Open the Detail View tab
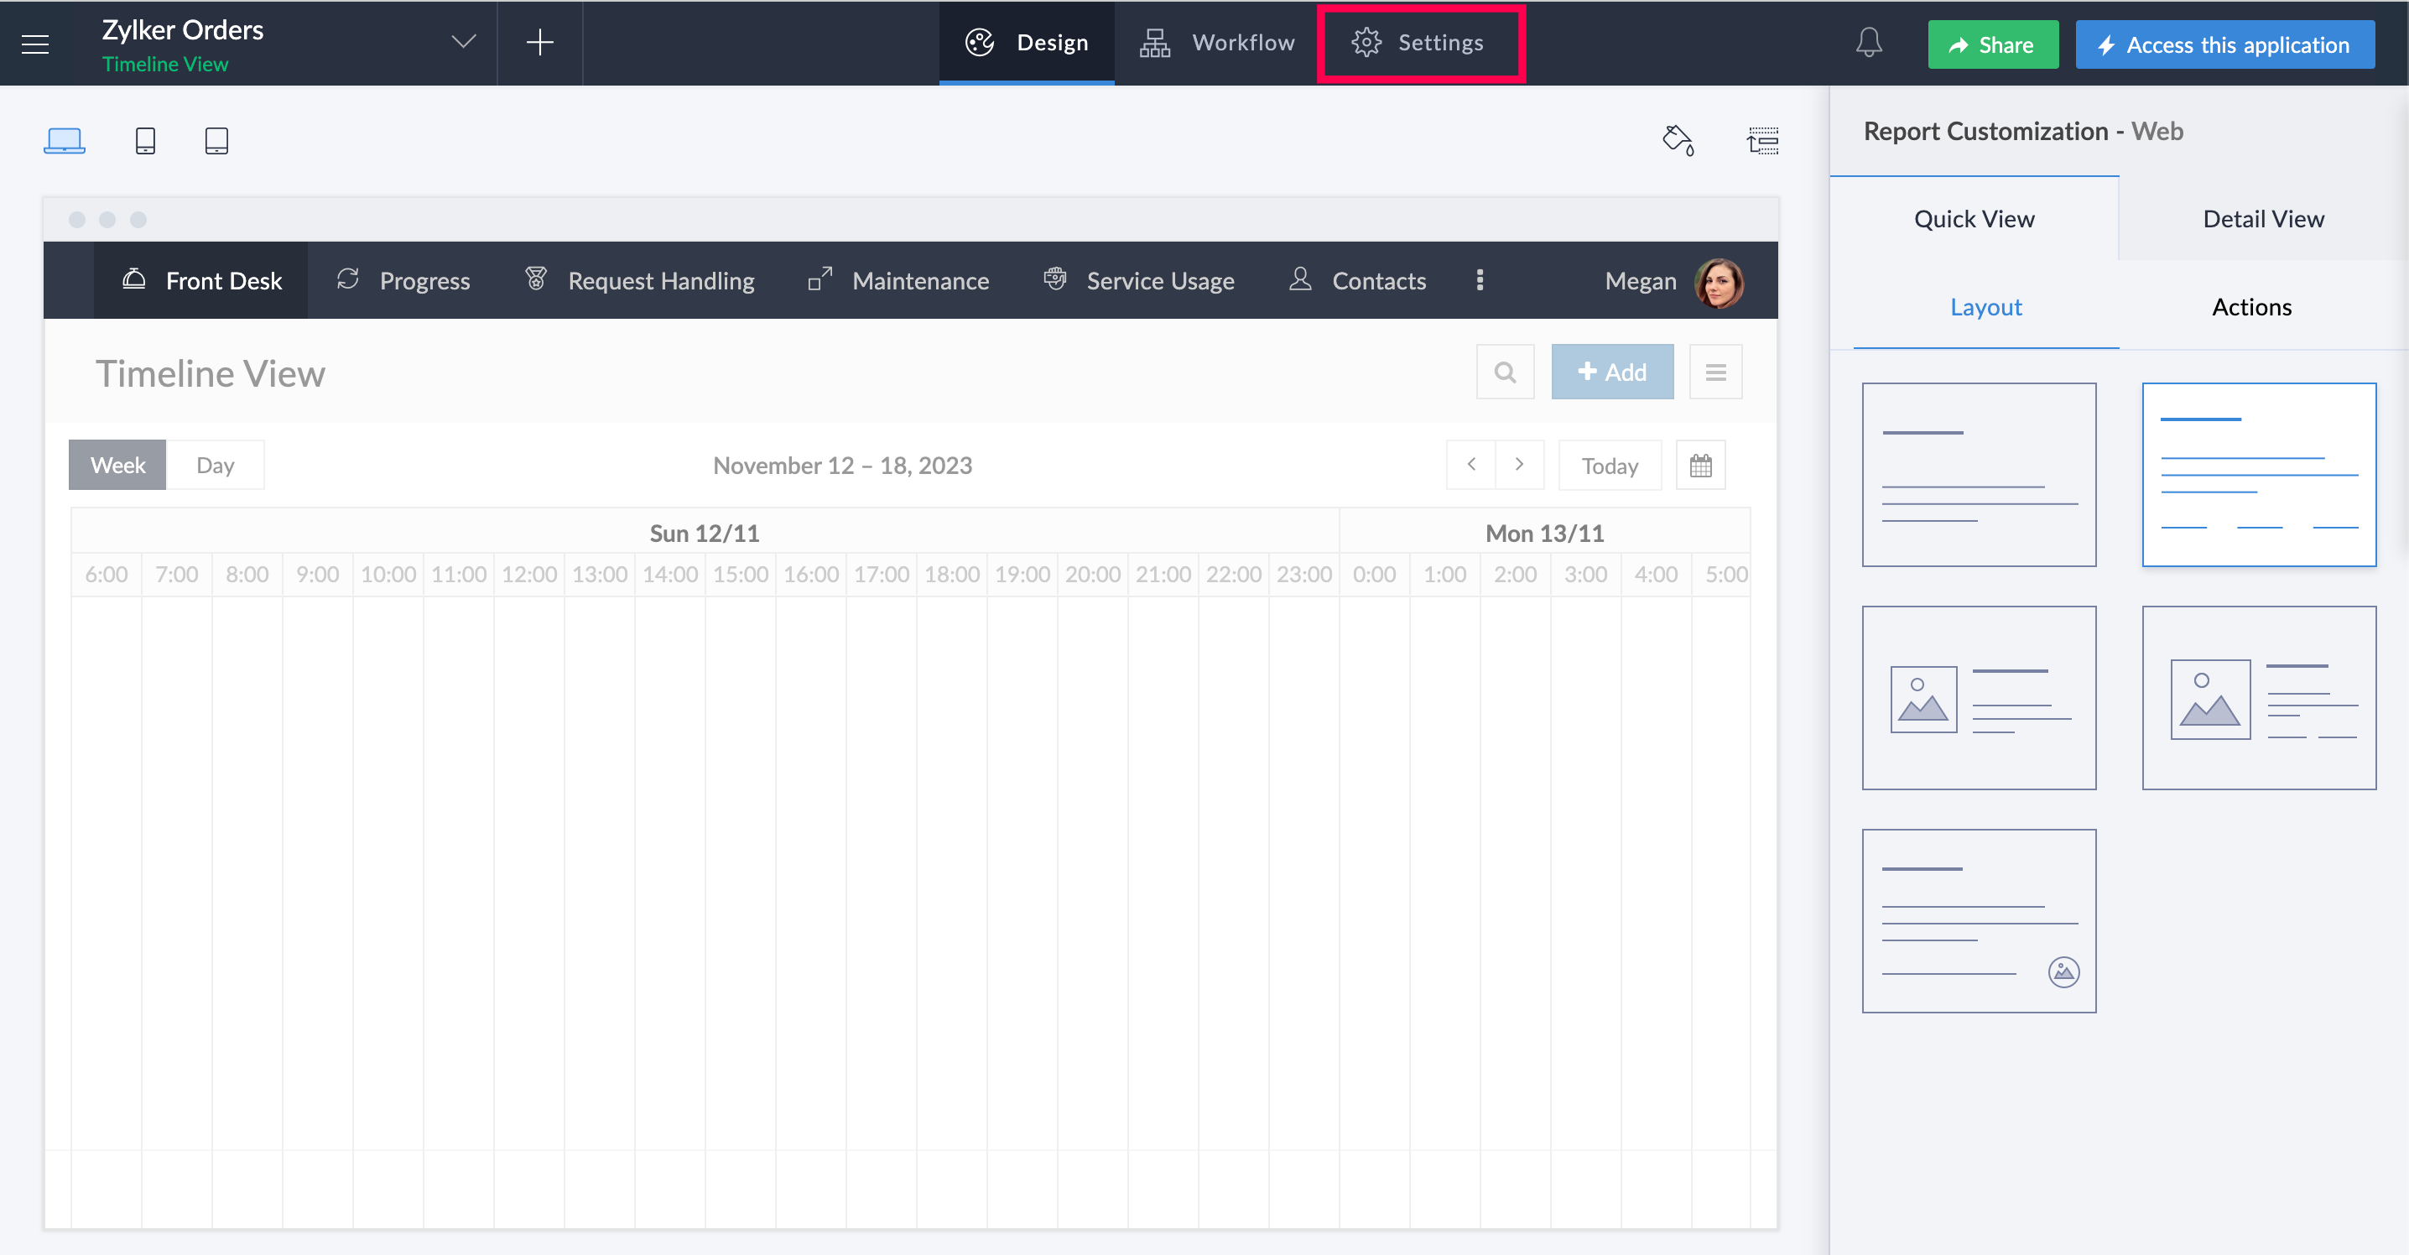The image size is (2409, 1255). [x=2263, y=218]
